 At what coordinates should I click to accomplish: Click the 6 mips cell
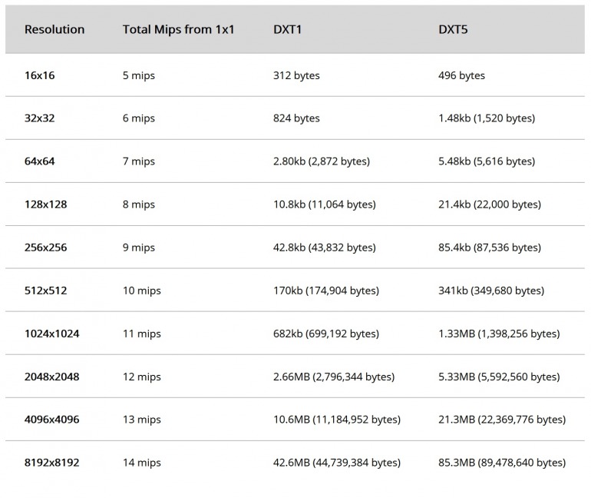tap(139, 118)
